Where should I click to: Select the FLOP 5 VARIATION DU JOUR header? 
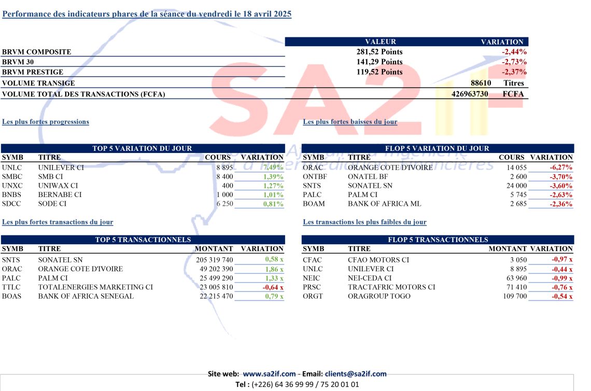[x=438, y=148]
